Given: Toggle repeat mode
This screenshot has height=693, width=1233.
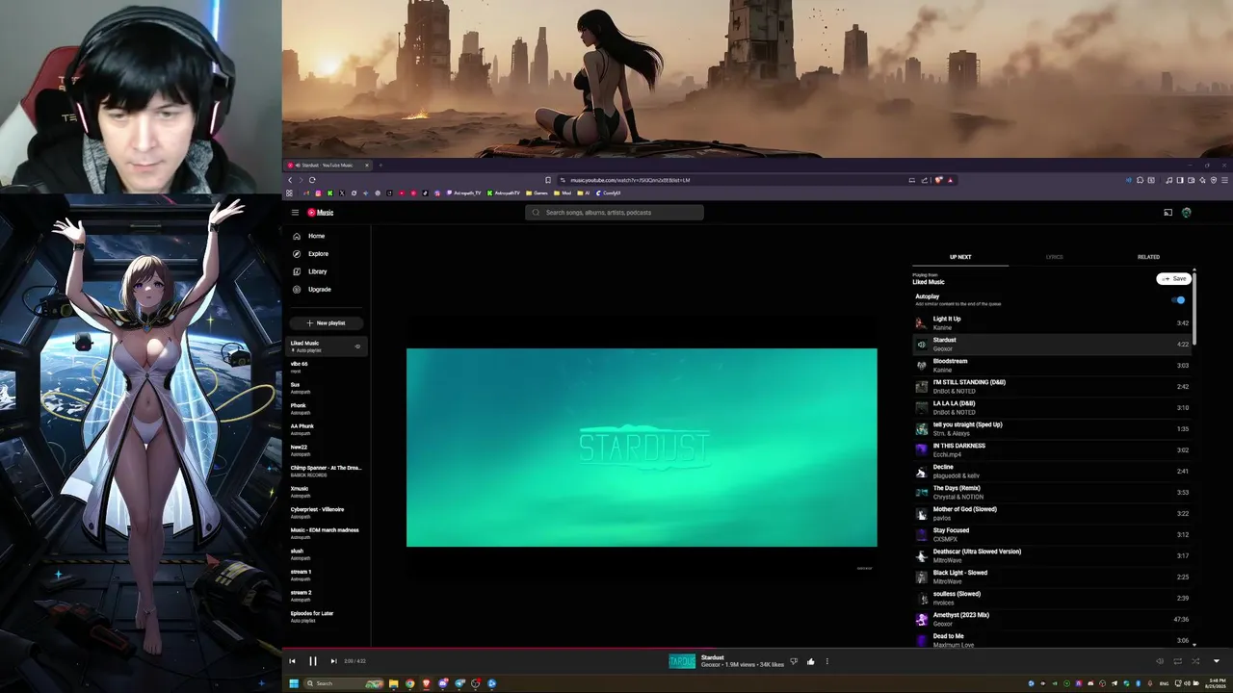Looking at the screenshot, I should [x=1177, y=661].
